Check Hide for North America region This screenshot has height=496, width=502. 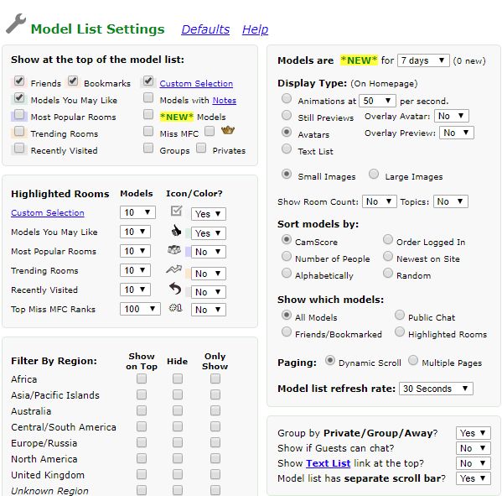178,458
